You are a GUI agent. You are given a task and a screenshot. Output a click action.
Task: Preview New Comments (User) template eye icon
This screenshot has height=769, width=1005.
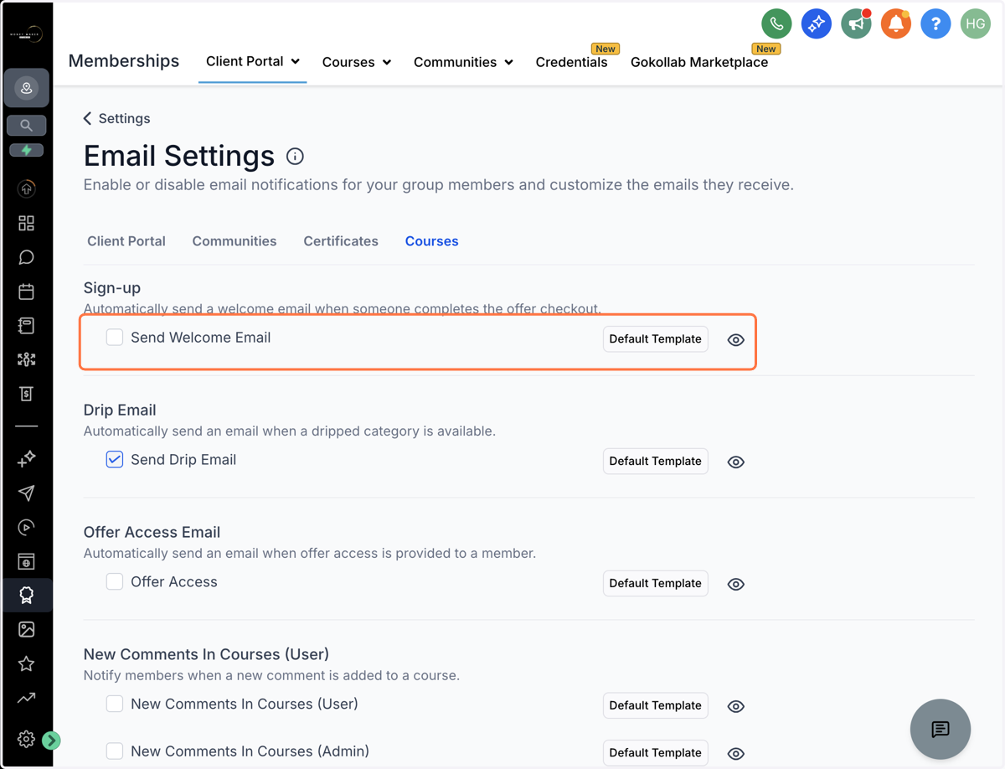736,706
